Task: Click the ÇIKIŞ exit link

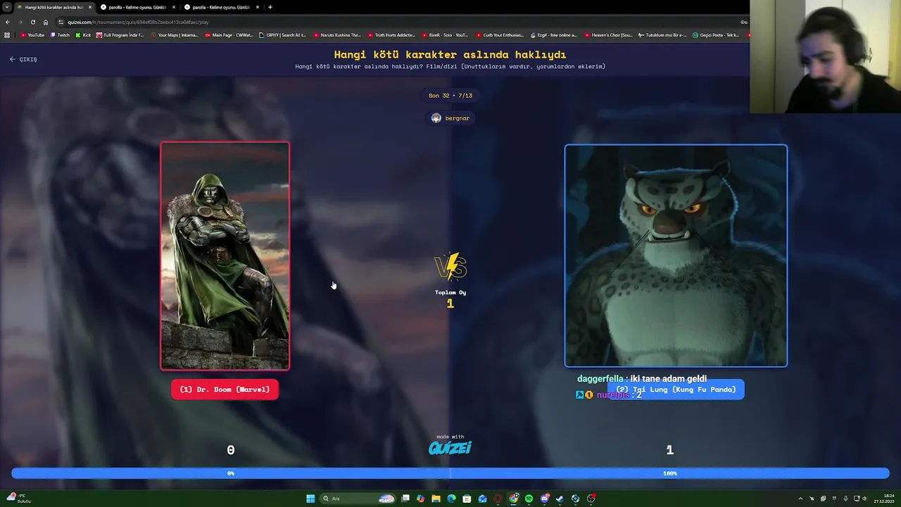Action: point(23,59)
